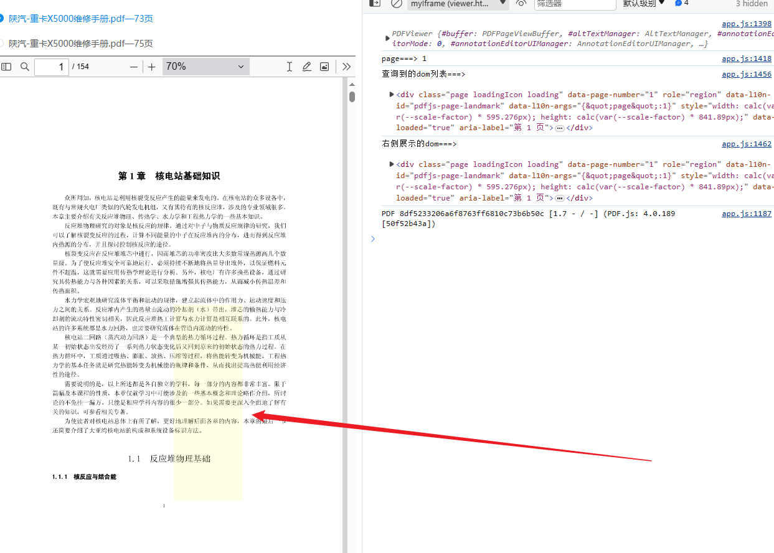Expand ellipsis in 右侧展示的dom div node
Image resolution: width=774 pixels, height=553 pixels.
click(559, 198)
